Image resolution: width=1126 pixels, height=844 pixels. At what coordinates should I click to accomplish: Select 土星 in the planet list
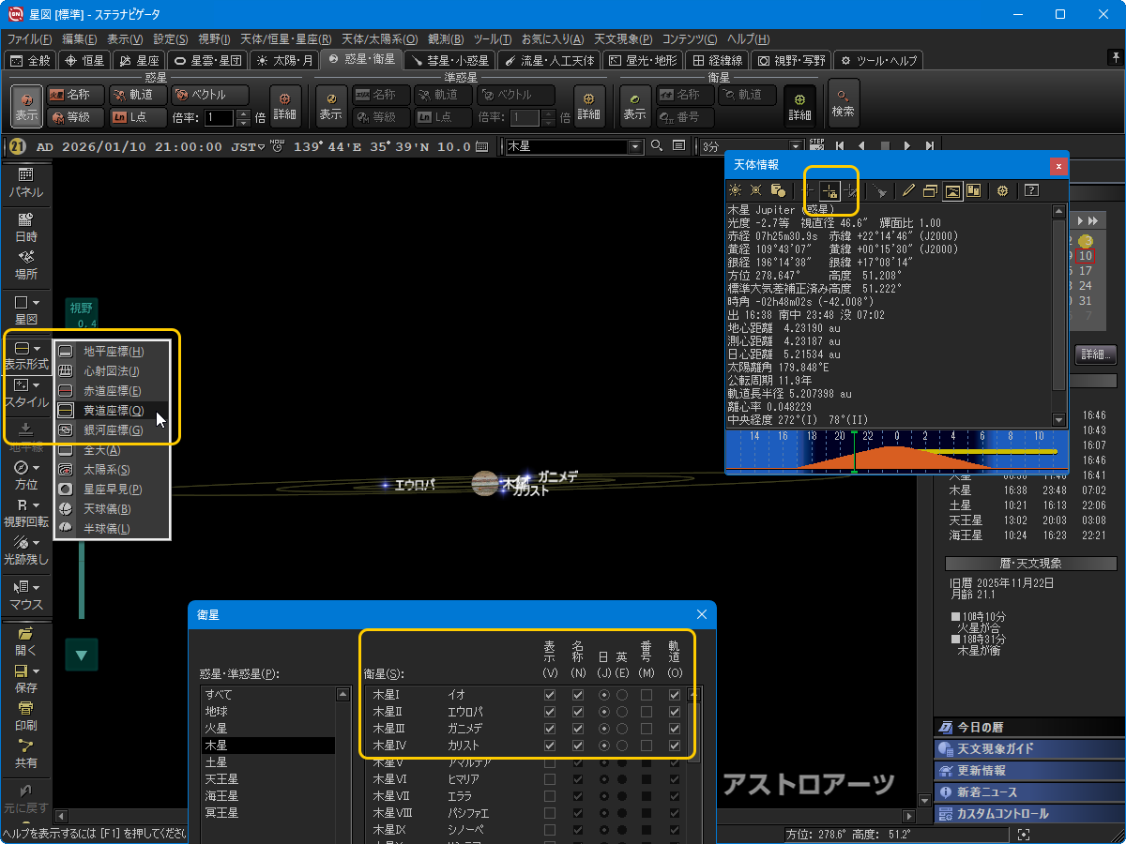click(216, 762)
